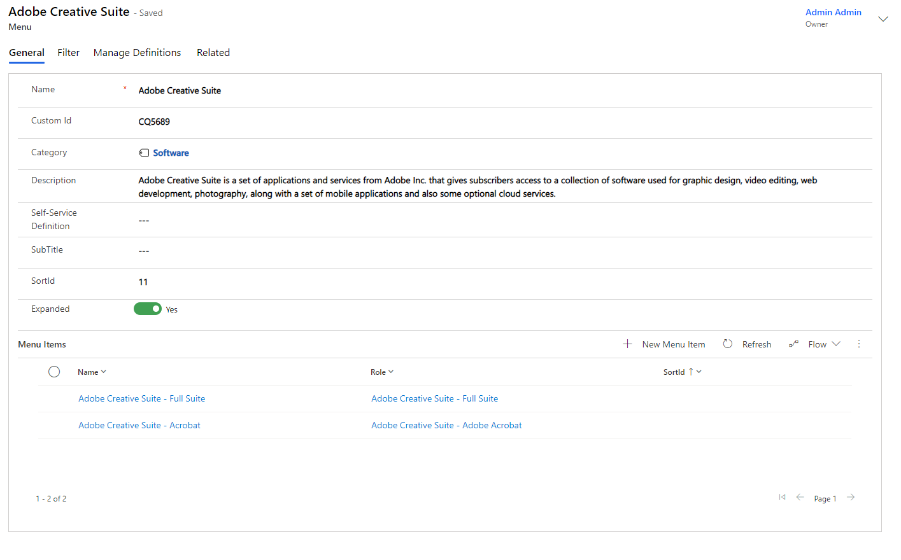Open Adobe Creative Suite - Acrobat menu item
Viewport: 901px width, 560px height.
tap(139, 426)
